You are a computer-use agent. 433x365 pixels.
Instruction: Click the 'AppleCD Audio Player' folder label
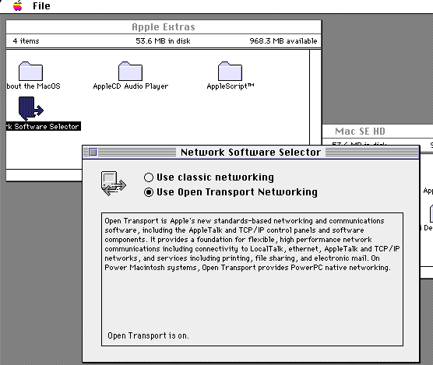click(130, 86)
